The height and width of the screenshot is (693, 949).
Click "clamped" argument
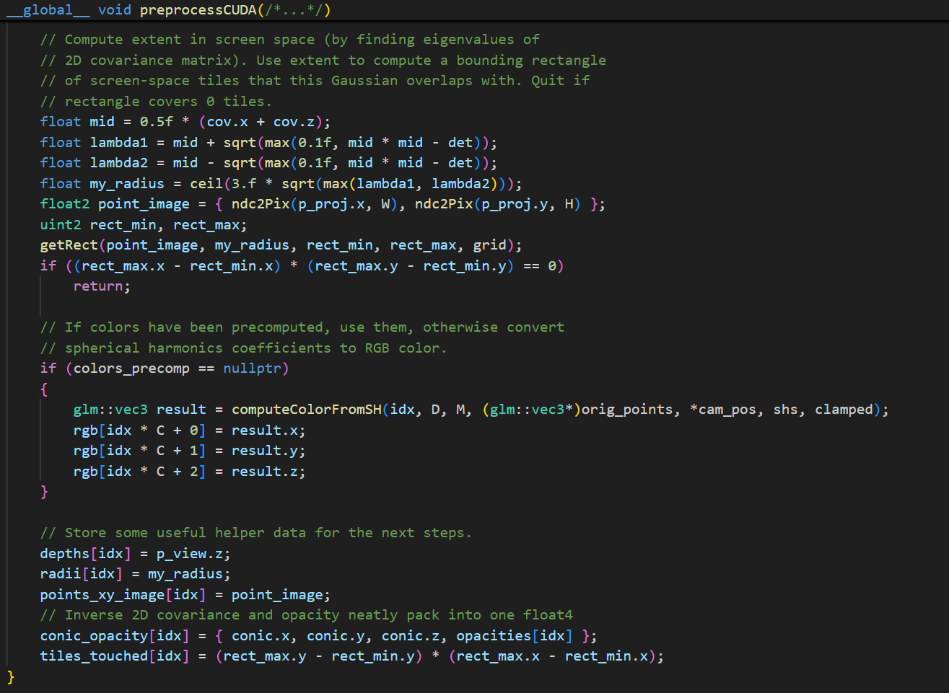pyautogui.click(x=844, y=410)
